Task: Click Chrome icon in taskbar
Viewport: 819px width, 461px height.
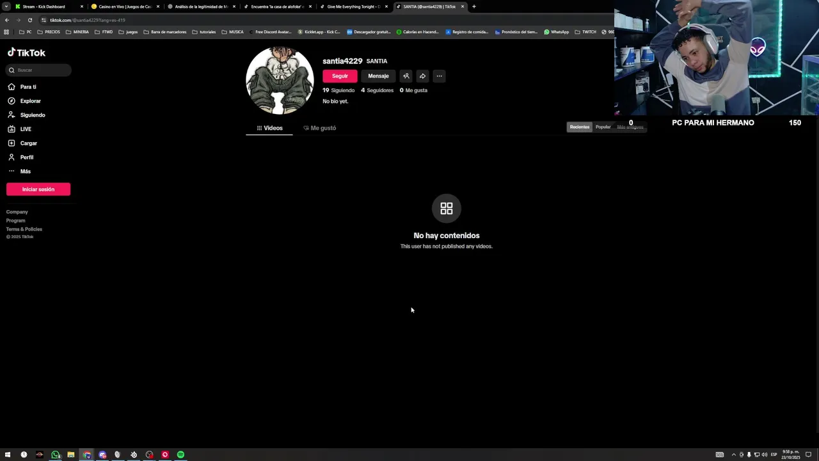Action: click(87, 455)
